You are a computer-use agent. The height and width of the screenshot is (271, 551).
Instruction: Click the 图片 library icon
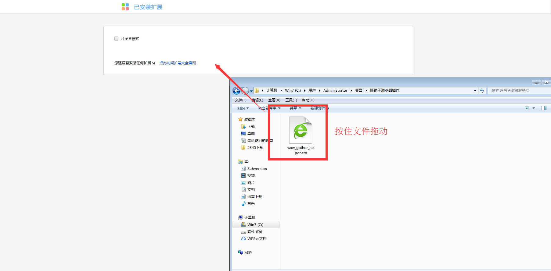tap(243, 183)
